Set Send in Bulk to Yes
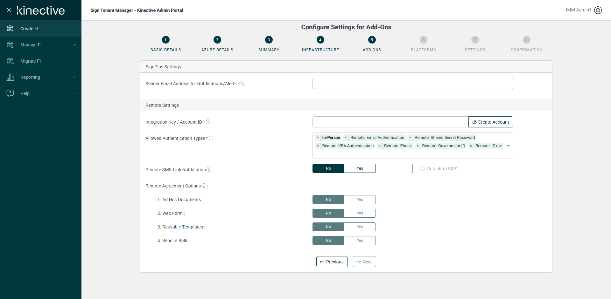The image size is (611, 299). tap(360, 241)
